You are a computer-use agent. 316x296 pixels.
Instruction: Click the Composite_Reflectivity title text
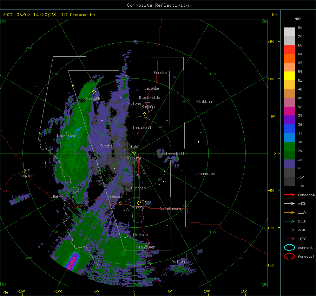(x=158, y=5)
